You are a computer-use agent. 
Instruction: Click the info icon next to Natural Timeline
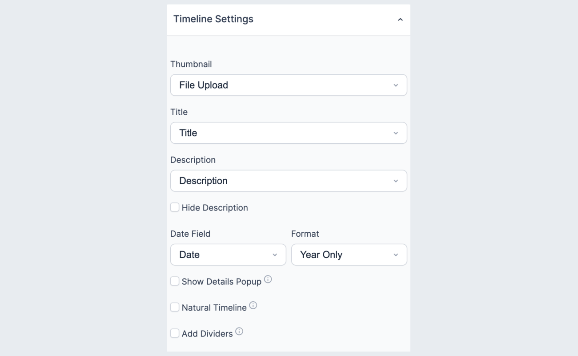click(253, 305)
